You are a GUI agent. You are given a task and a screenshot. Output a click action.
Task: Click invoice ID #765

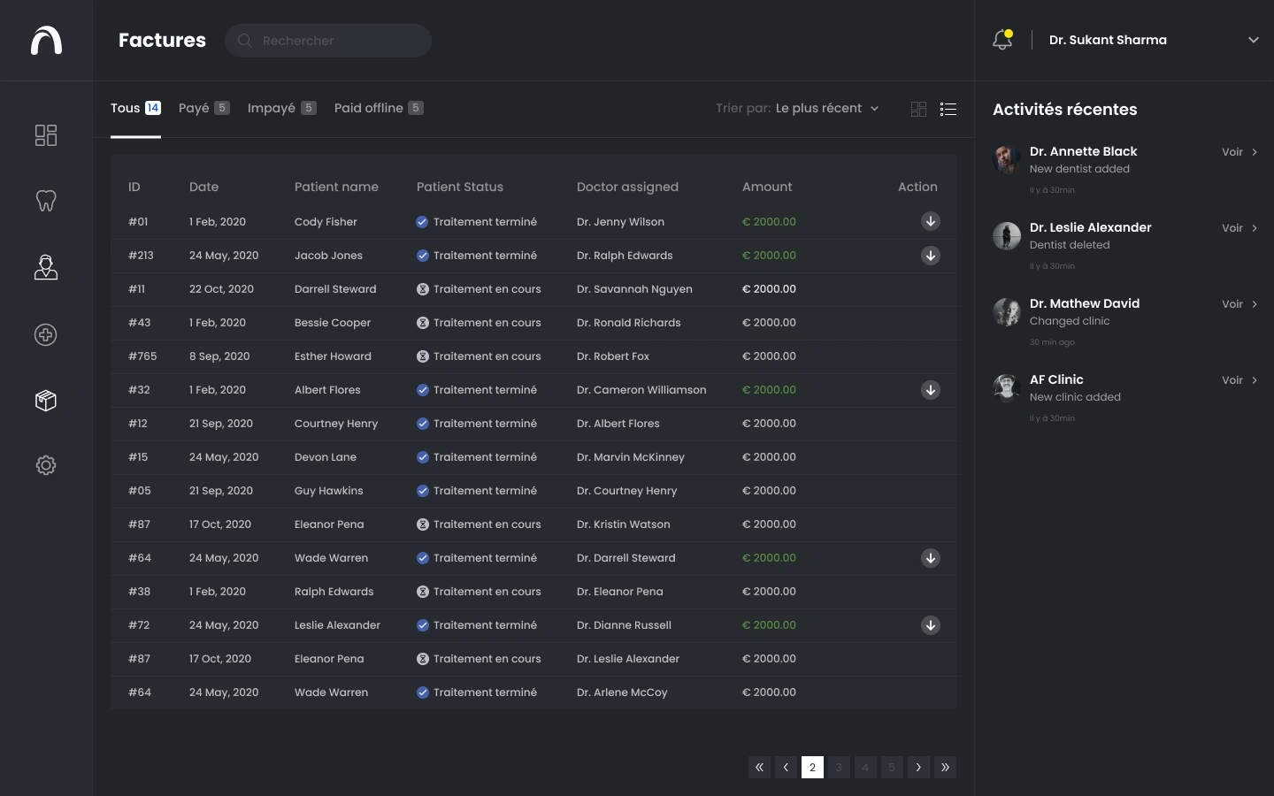[x=142, y=356]
